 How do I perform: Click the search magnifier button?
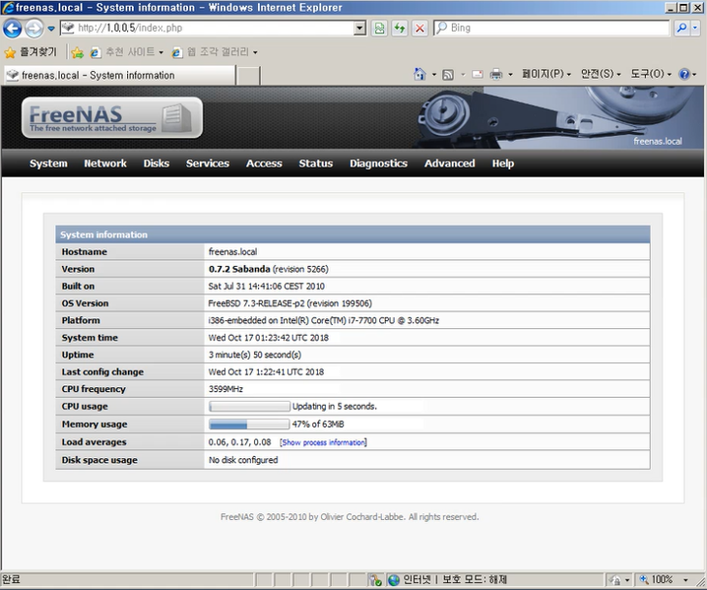coord(681,28)
